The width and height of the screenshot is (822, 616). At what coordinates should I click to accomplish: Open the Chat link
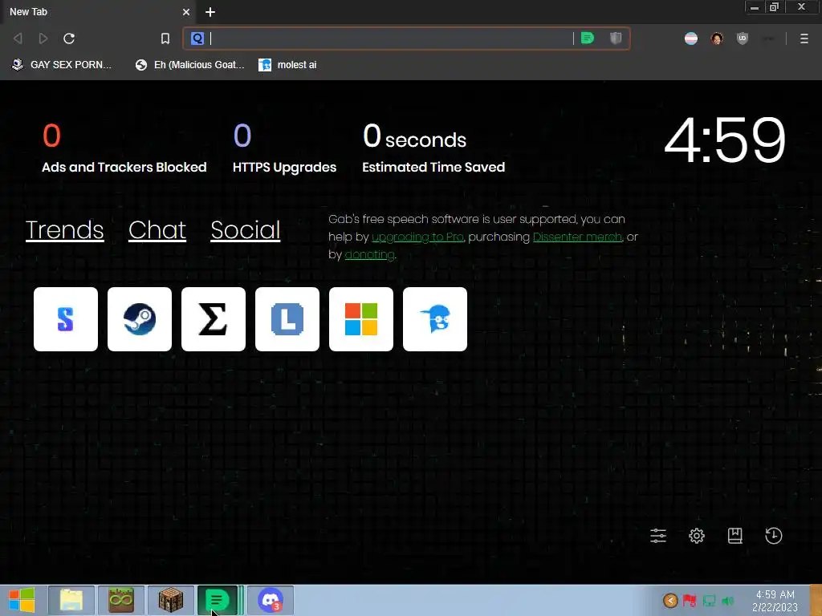[x=157, y=230]
